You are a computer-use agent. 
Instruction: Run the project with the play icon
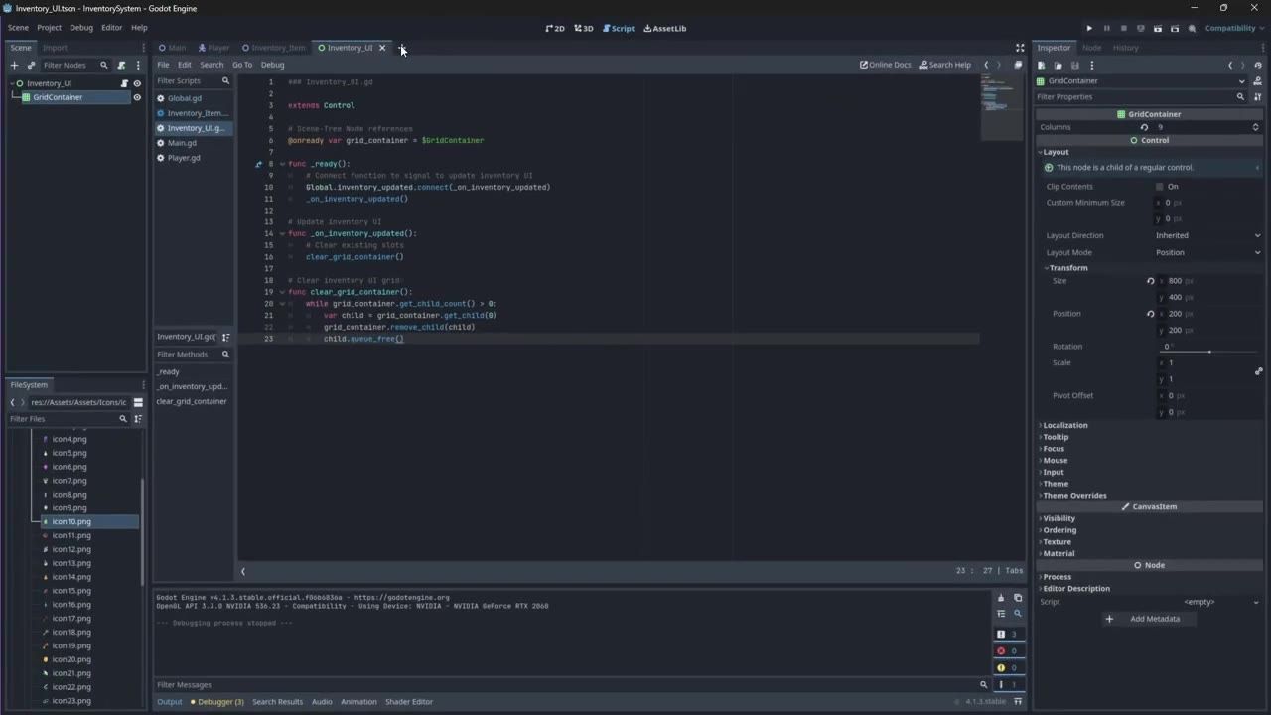coord(1089,28)
